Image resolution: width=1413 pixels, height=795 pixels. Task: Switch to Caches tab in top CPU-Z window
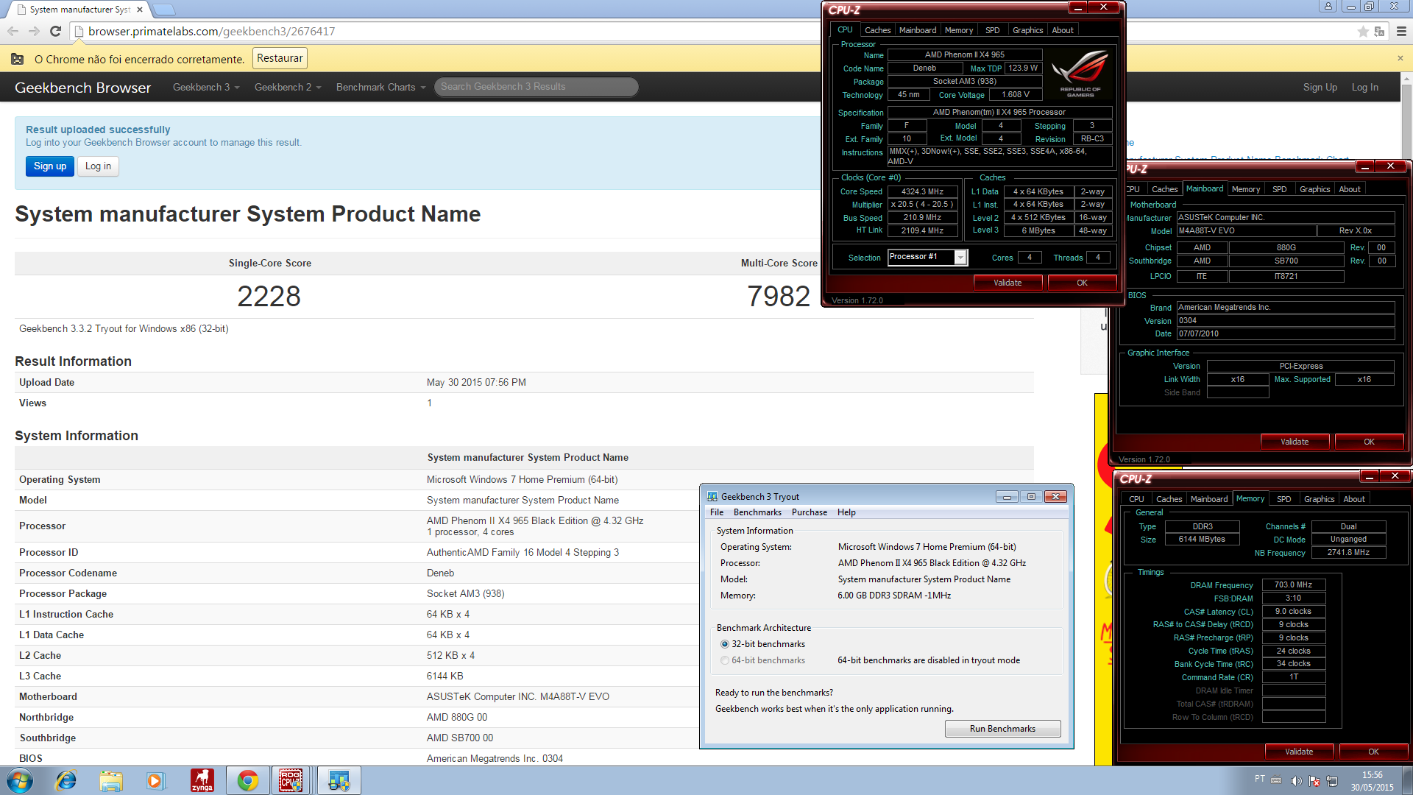[x=877, y=30]
